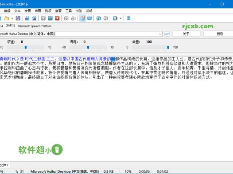Open a file with the folder icon
This screenshot has width=233, height=174.
[7, 19]
